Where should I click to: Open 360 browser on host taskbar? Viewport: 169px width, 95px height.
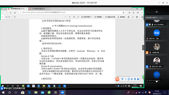click(49, 93)
